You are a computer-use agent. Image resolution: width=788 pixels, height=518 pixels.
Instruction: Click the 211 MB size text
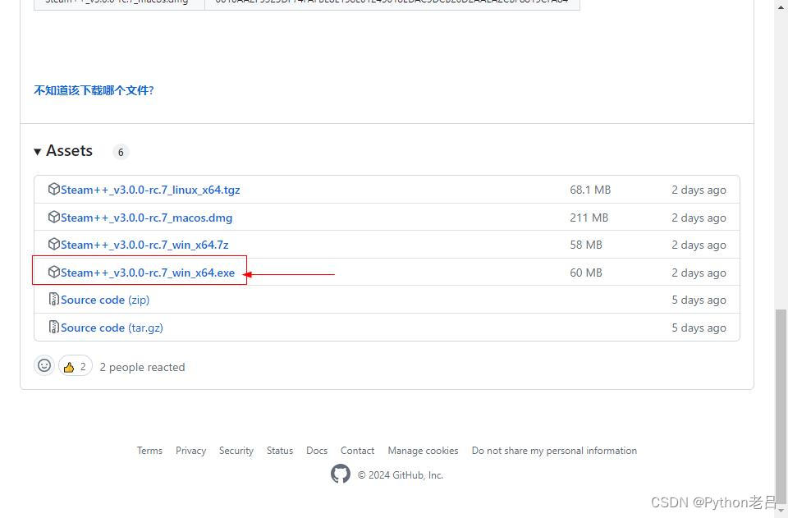click(589, 218)
